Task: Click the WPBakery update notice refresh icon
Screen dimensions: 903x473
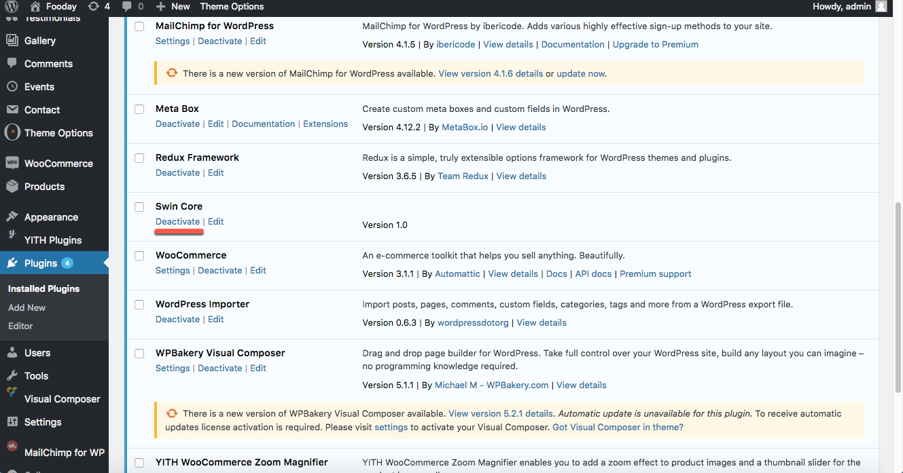Action: pyautogui.click(x=172, y=413)
